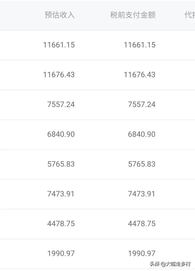Select 11661.15 in the 税前支付金额 column
This screenshot has height=271, width=195.
140,45
